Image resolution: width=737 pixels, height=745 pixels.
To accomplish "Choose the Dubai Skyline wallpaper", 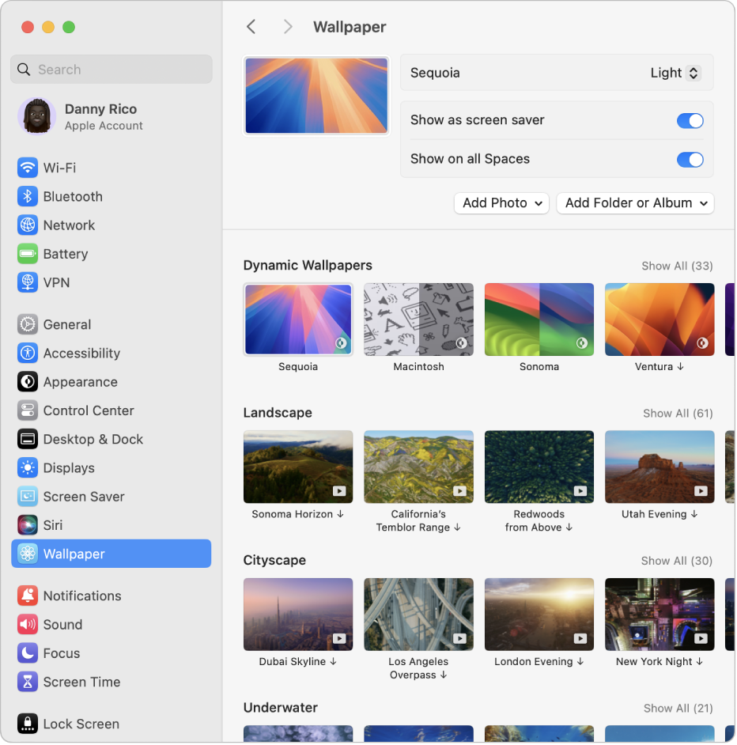I will pos(298,614).
